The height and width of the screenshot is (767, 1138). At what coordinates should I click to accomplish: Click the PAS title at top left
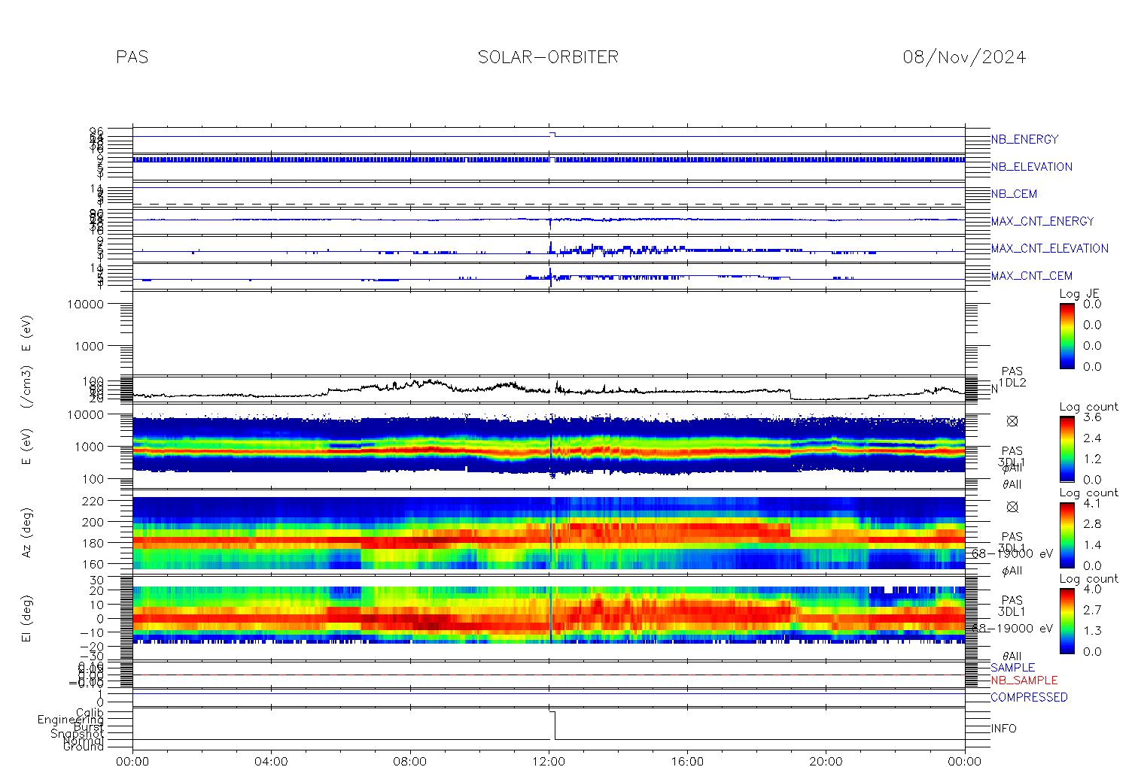point(132,57)
